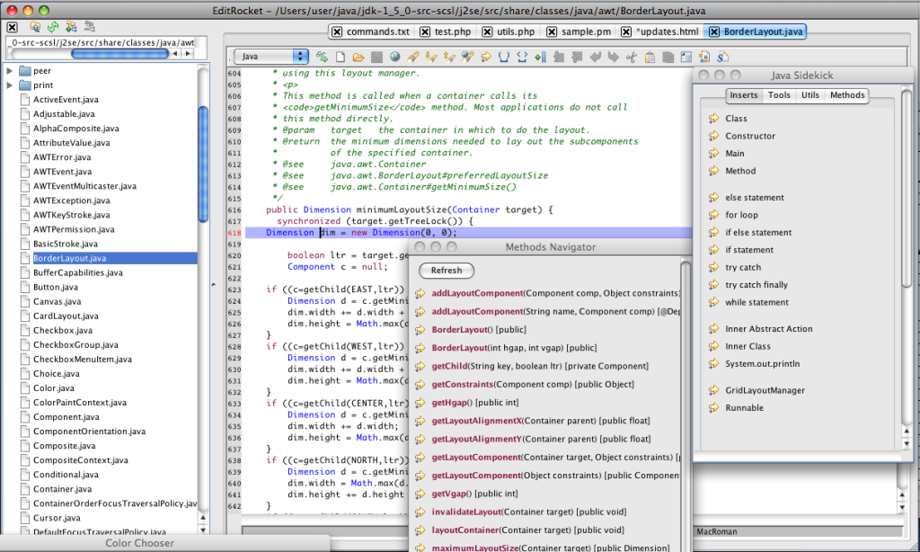
Task: Refresh the file browser with the green arrows icon
Action: [53, 28]
